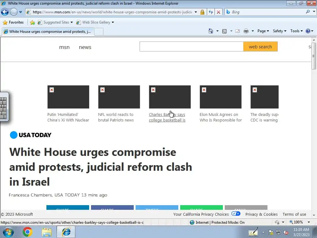This screenshot has width=317, height=238.
Task: Click the Home icon in command bar
Action: point(211,31)
